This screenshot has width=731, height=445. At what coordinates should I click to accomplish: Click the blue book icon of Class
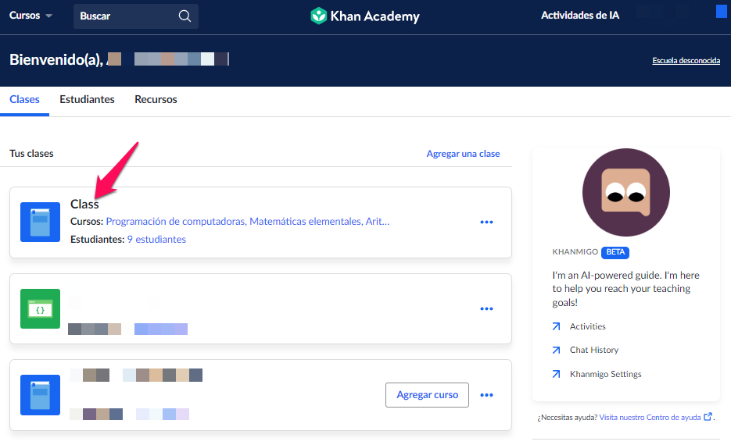pos(40,222)
